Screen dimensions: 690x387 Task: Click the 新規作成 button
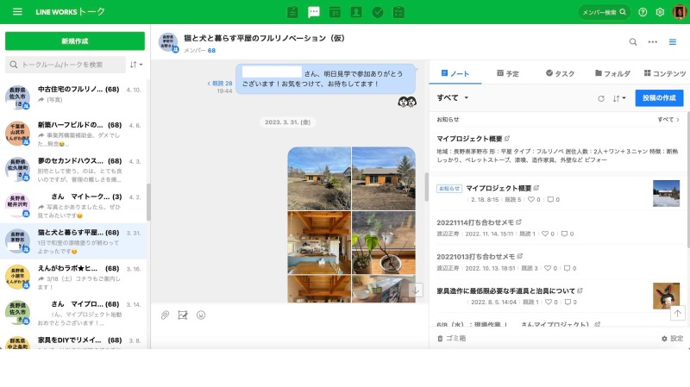pos(75,41)
